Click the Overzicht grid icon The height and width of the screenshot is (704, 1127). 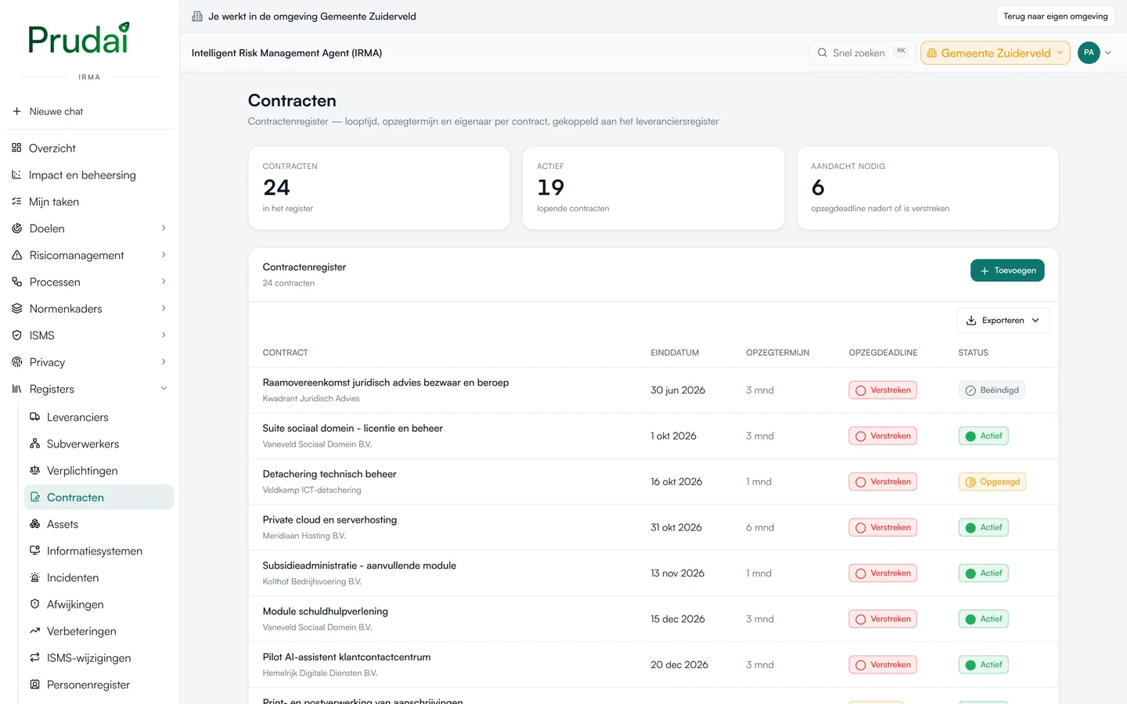[x=16, y=148]
